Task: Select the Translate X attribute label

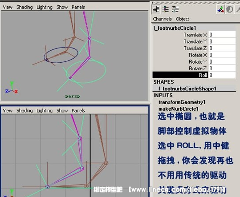Action: tap(195, 35)
